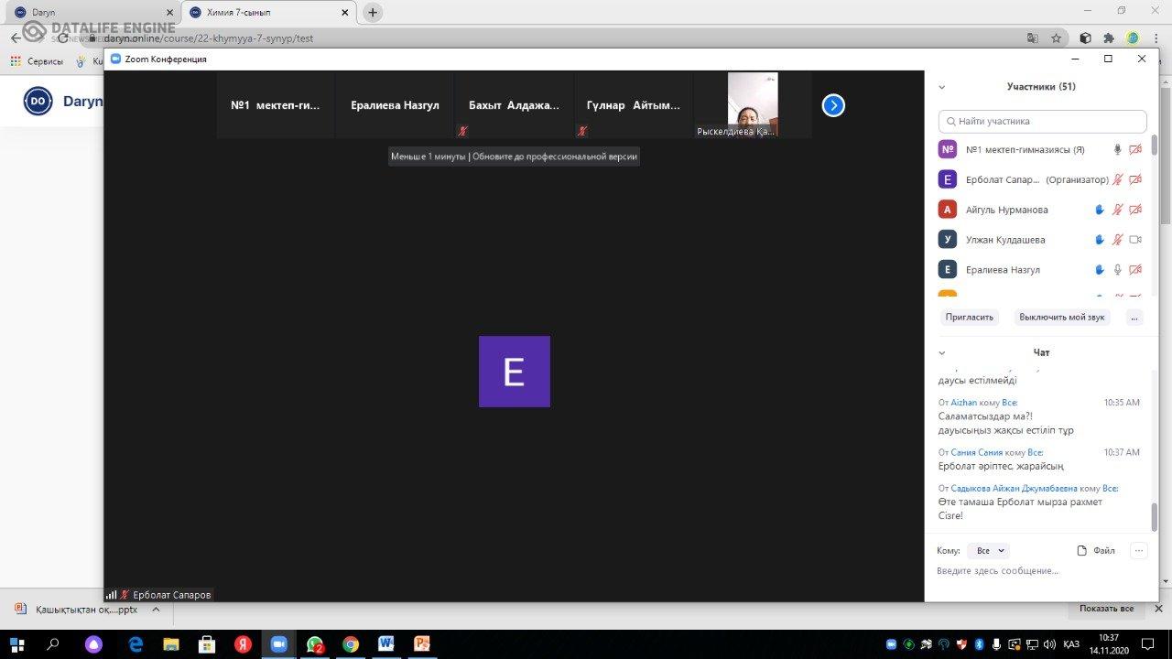Click Показать все downloads button

click(x=1106, y=609)
